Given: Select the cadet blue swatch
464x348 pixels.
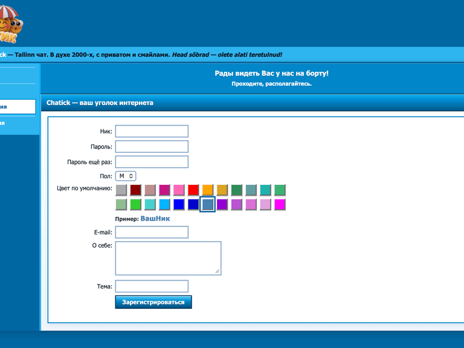Looking at the screenshot, I should [251, 190].
